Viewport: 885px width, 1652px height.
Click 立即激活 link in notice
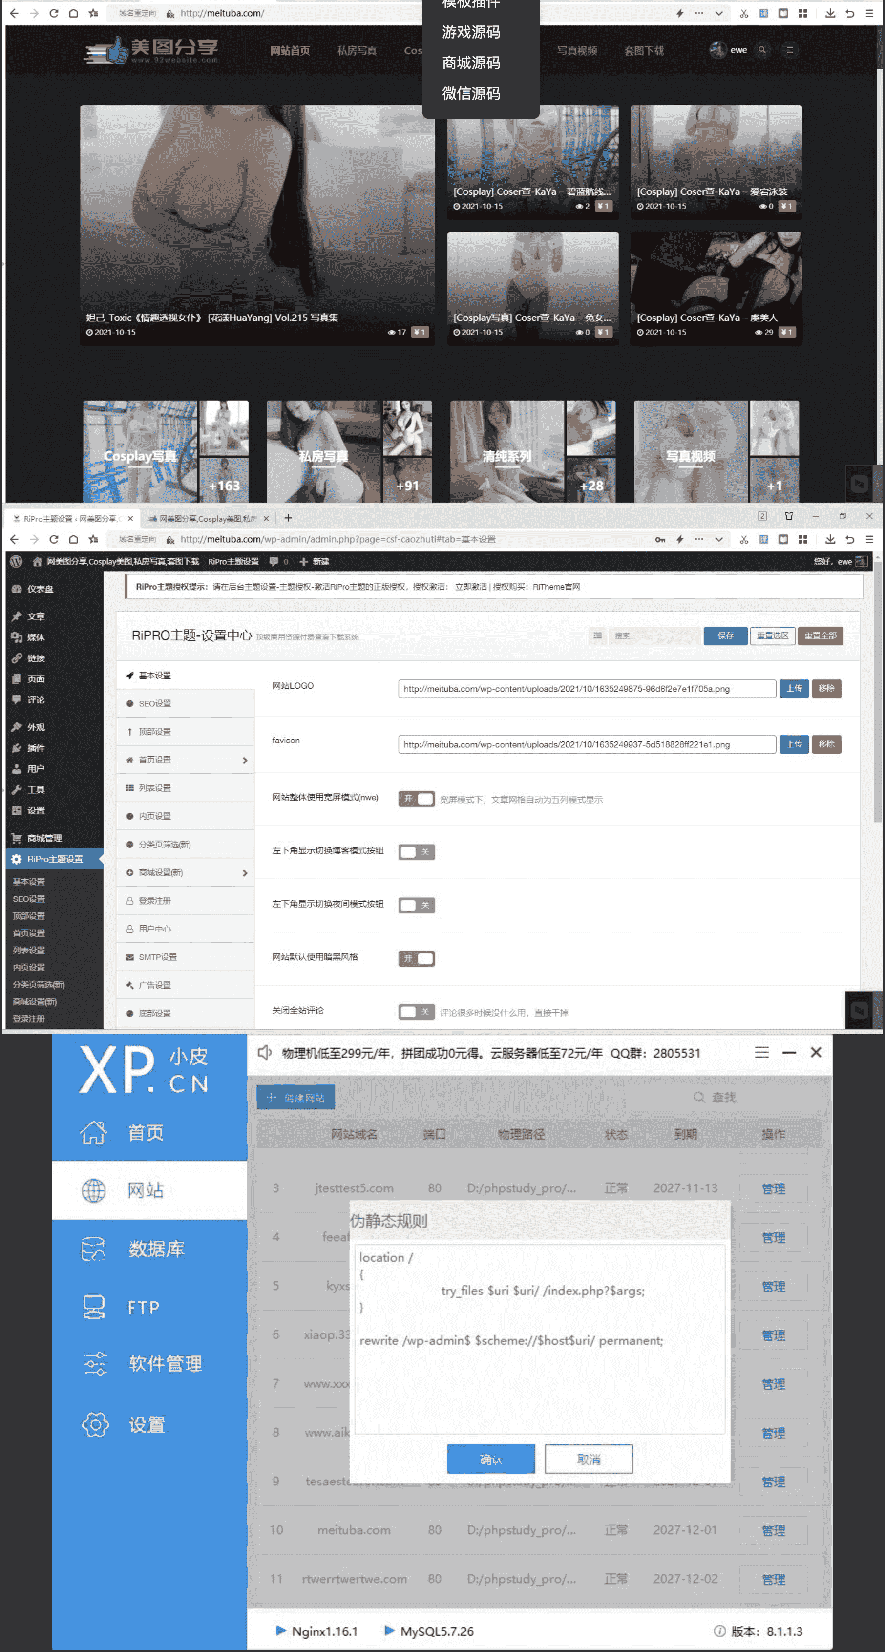point(471,587)
